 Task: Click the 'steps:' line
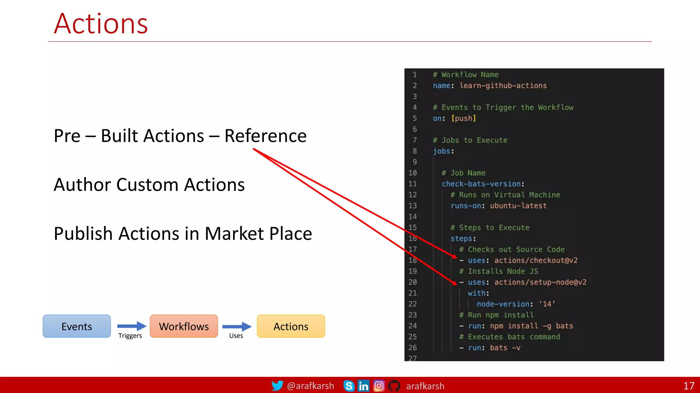463,238
